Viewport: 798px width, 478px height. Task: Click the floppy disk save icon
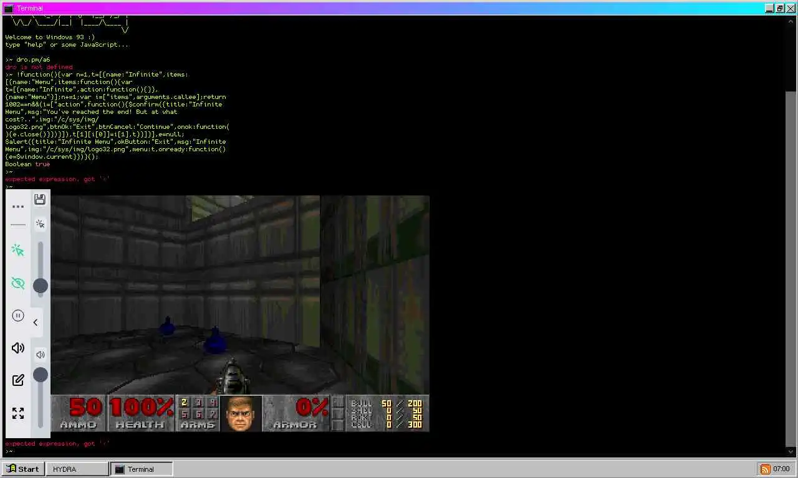(40, 199)
